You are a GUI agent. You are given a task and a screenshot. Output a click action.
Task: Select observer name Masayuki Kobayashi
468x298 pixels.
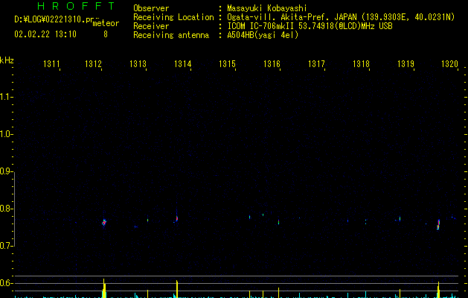[267, 8]
